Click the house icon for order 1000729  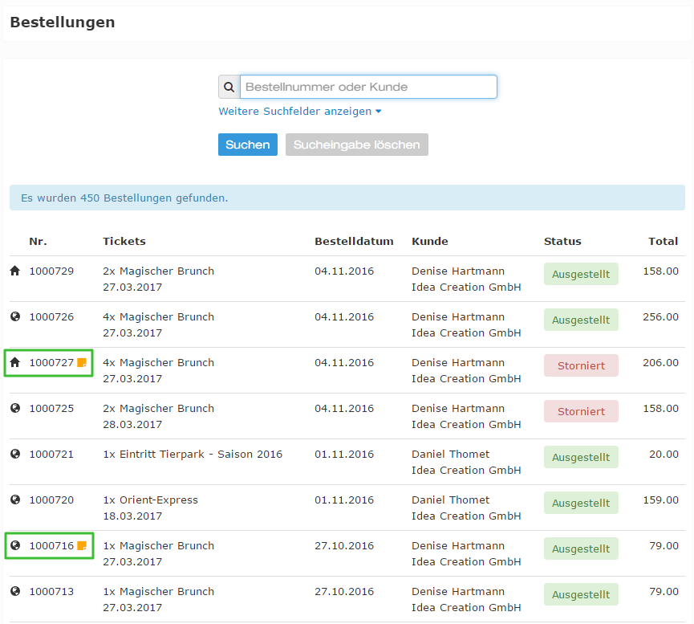coord(15,271)
